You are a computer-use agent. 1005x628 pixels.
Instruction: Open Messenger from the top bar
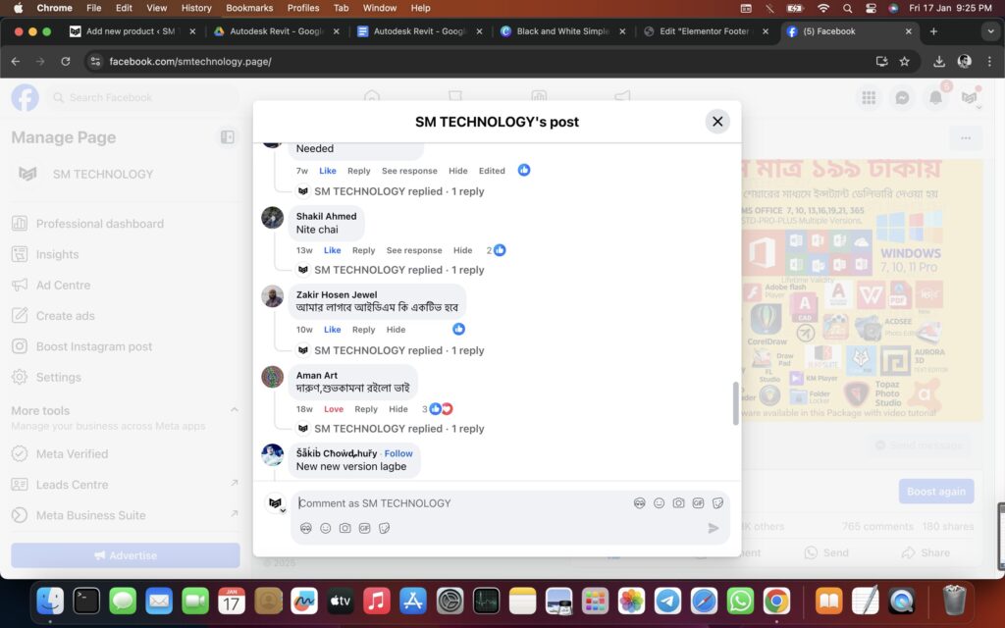point(902,97)
